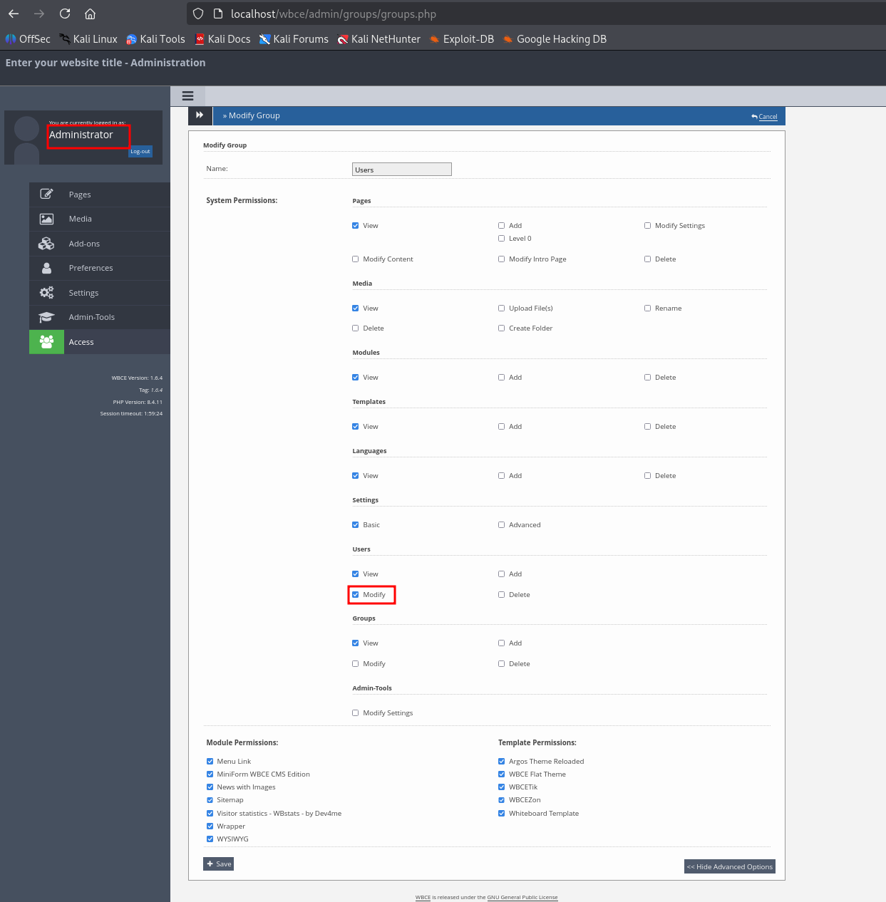
Task: Open GNU General Public License link
Action: [x=522, y=897]
